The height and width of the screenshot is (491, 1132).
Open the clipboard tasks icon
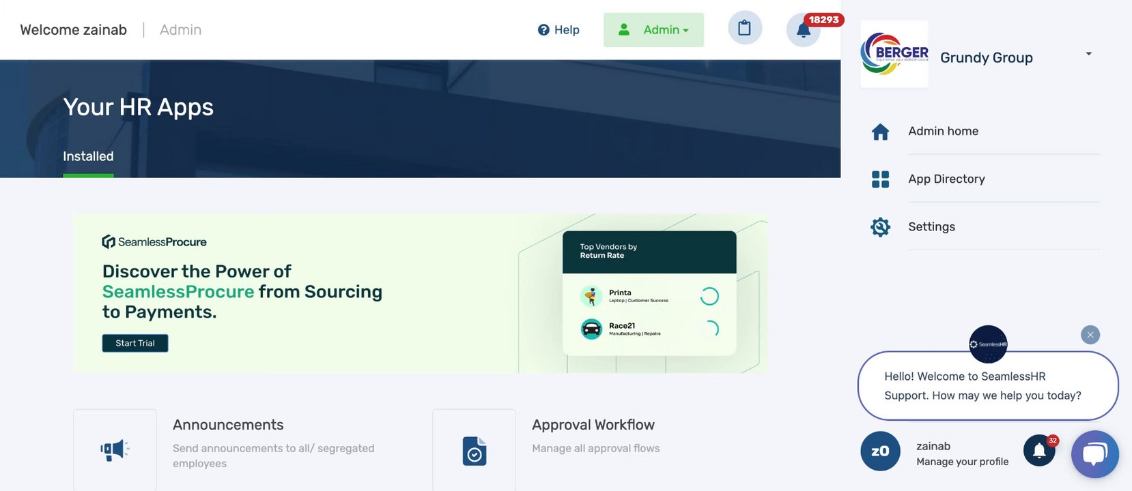tap(745, 28)
